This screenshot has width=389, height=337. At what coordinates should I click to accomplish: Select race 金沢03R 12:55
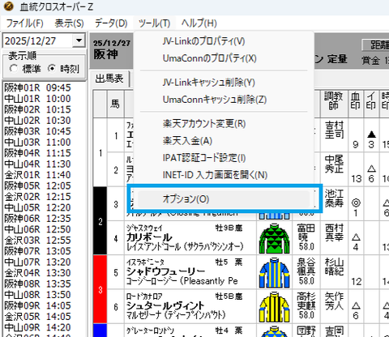point(37,240)
